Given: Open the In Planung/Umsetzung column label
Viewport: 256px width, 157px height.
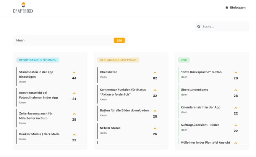Looking at the screenshot, I should pos(118,60).
